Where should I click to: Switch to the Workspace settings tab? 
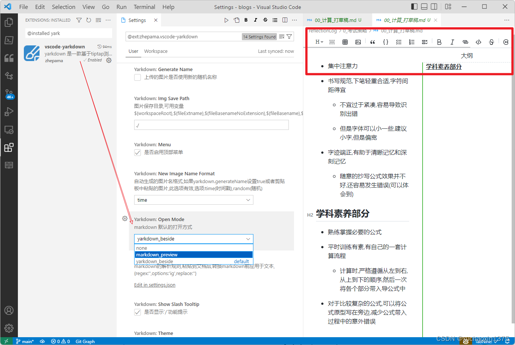point(156,51)
